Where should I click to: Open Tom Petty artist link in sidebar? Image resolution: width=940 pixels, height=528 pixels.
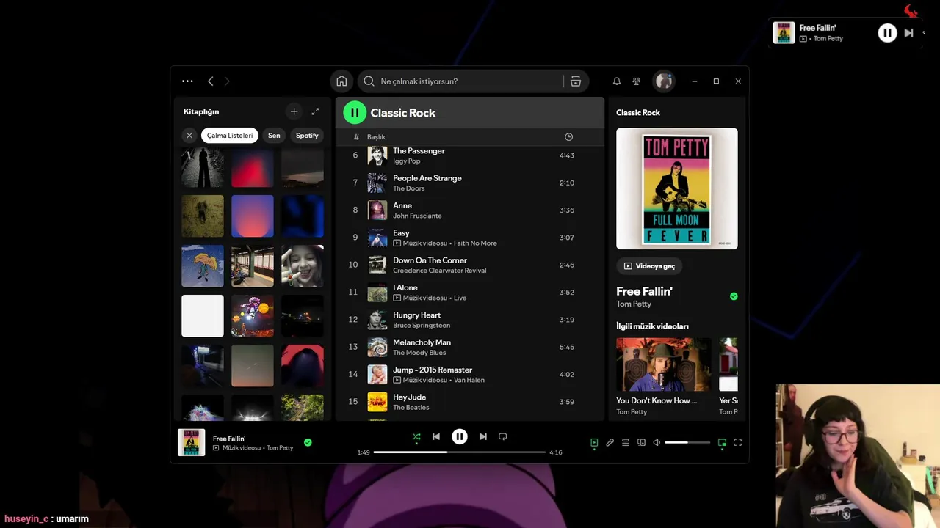click(x=634, y=304)
